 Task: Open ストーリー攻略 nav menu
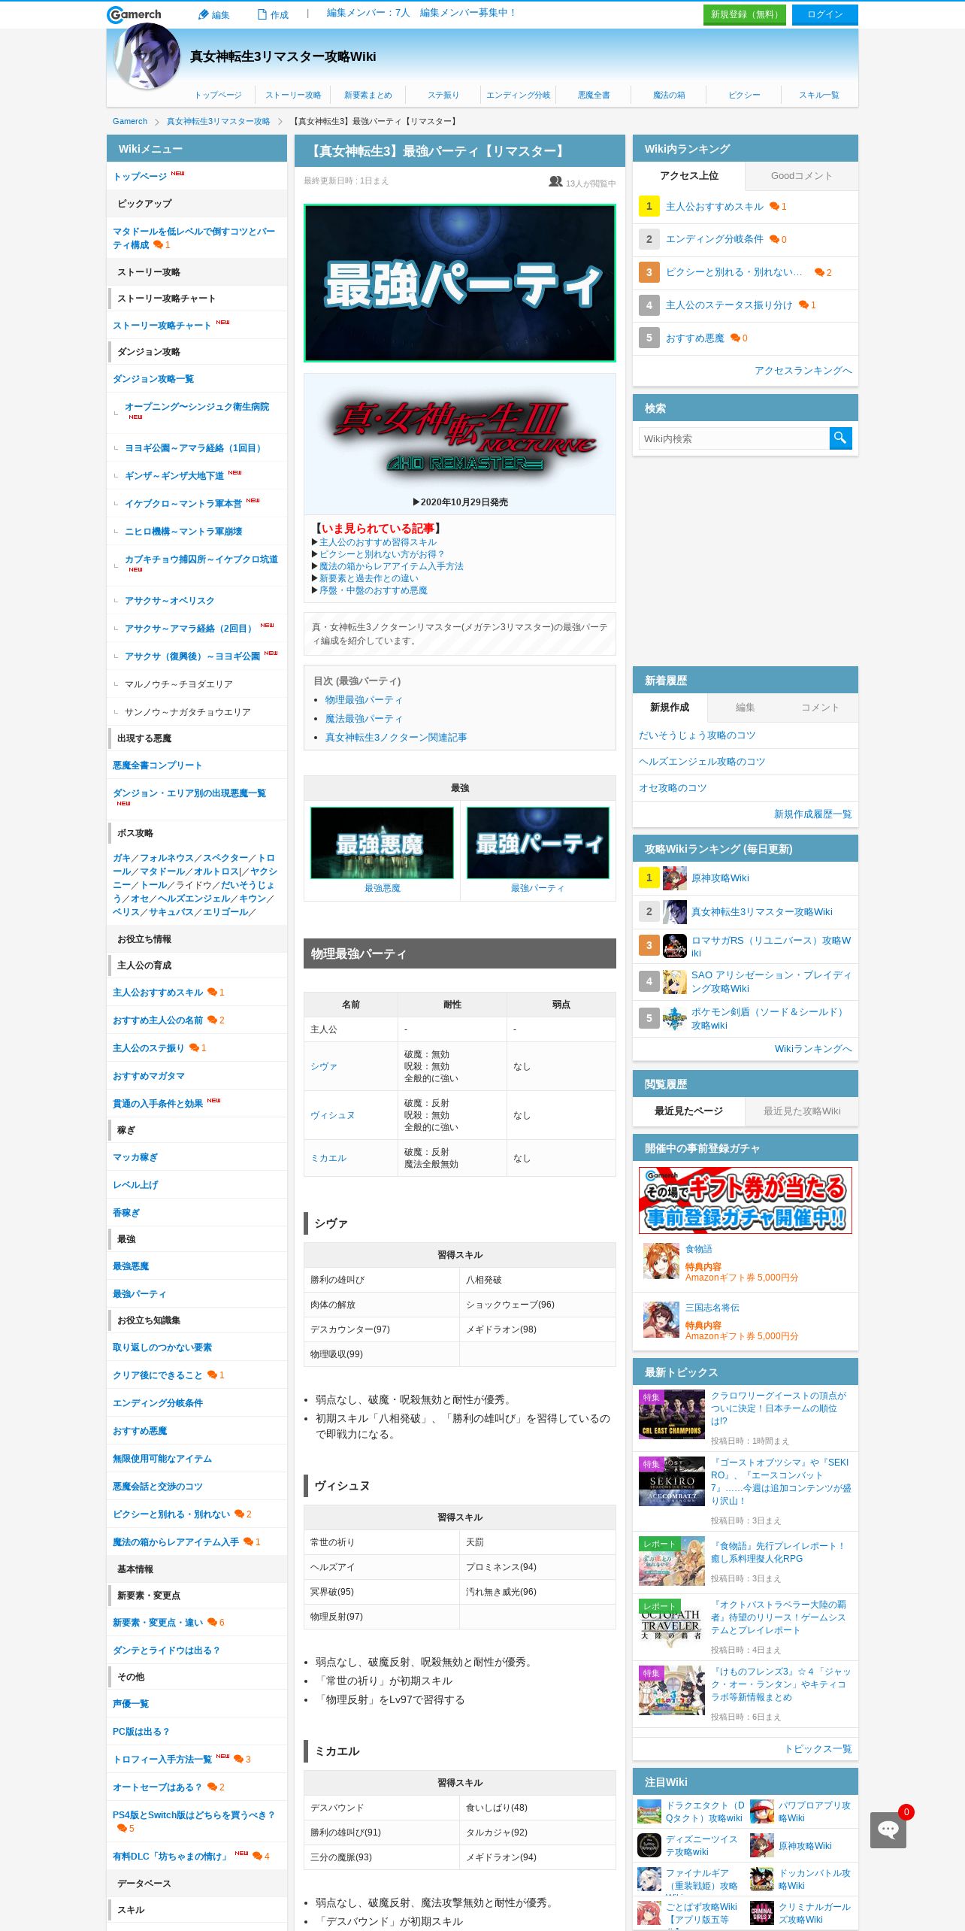click(293, 95)
